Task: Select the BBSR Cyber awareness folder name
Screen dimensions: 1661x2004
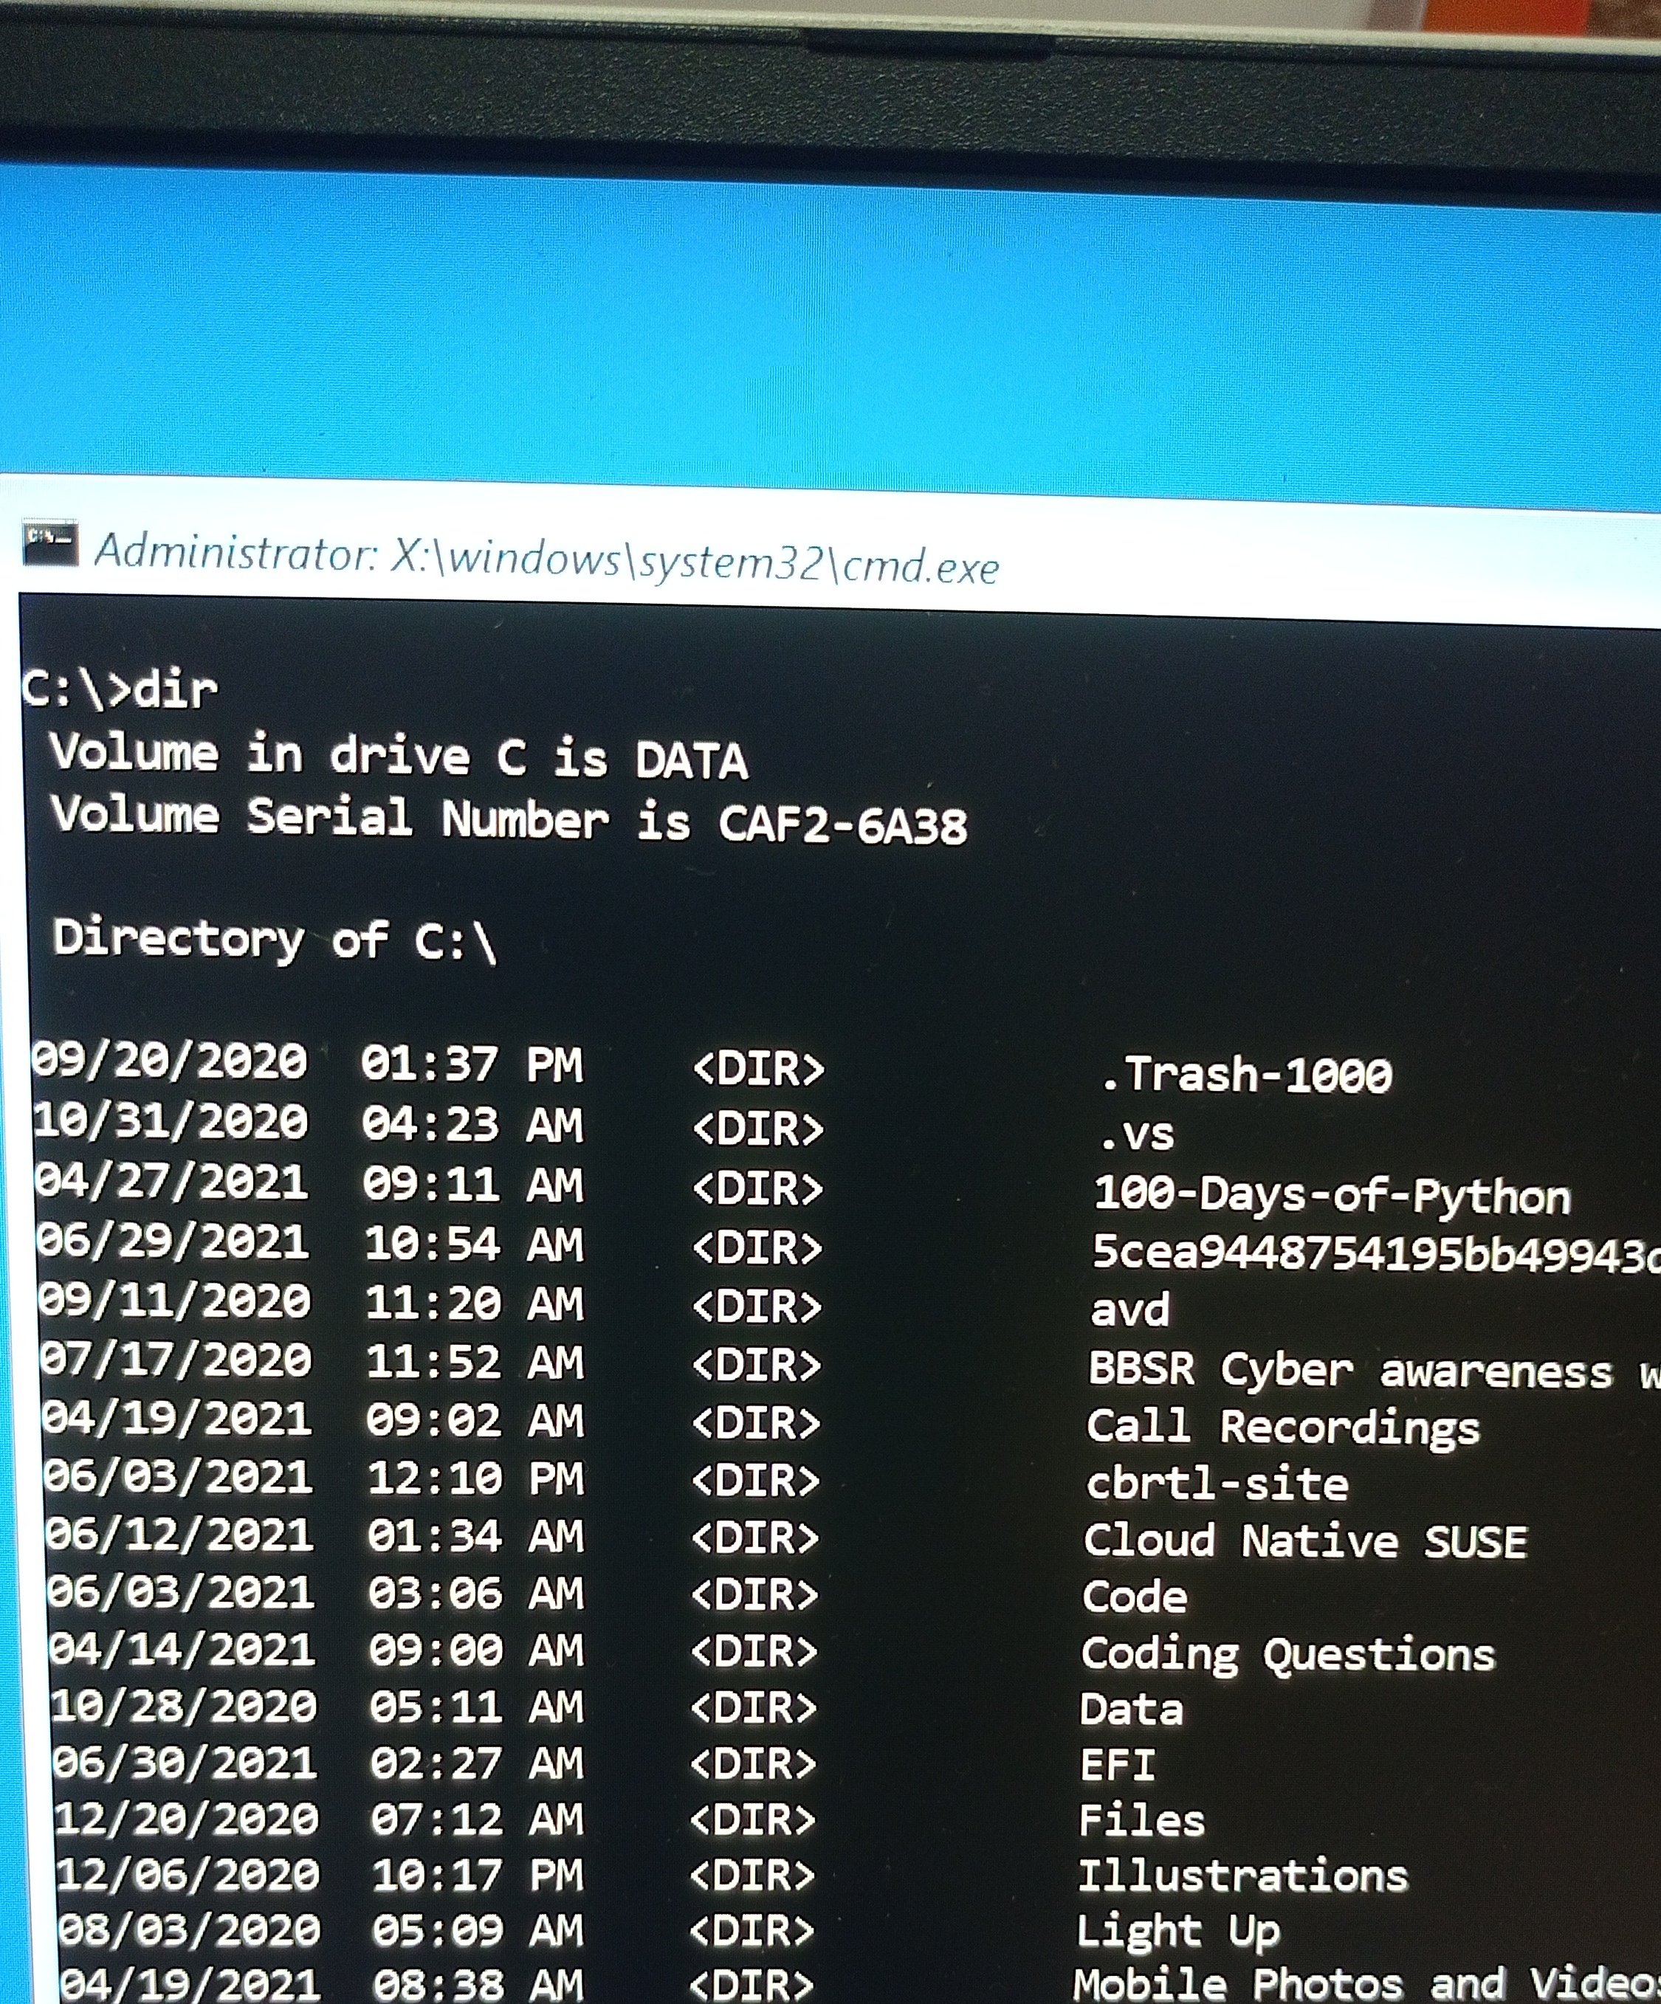Action: (1375, 1371)
